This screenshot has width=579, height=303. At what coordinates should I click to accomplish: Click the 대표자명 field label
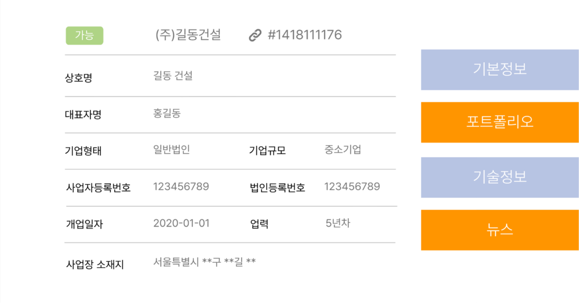click(x=83, y=115)
